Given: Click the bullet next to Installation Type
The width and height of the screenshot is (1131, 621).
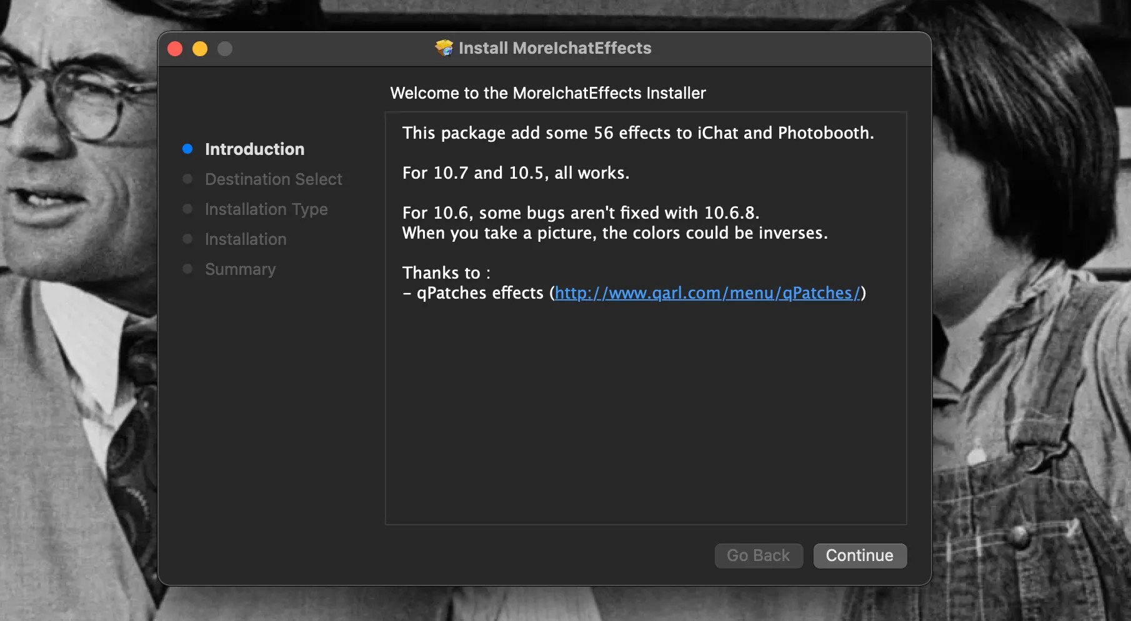Looking at the screenshot, I should click(x=187, y=209).
